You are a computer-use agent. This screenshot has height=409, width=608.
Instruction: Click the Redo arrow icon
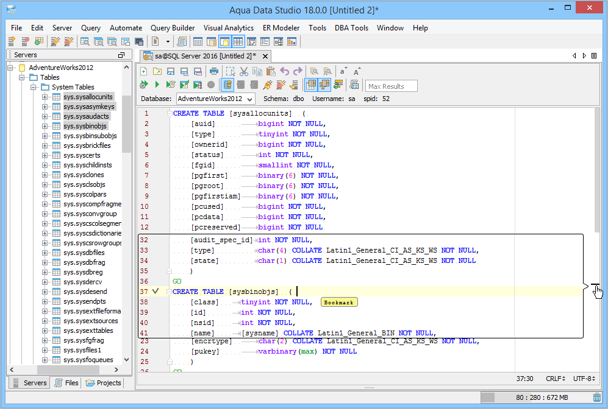[298, 71]
